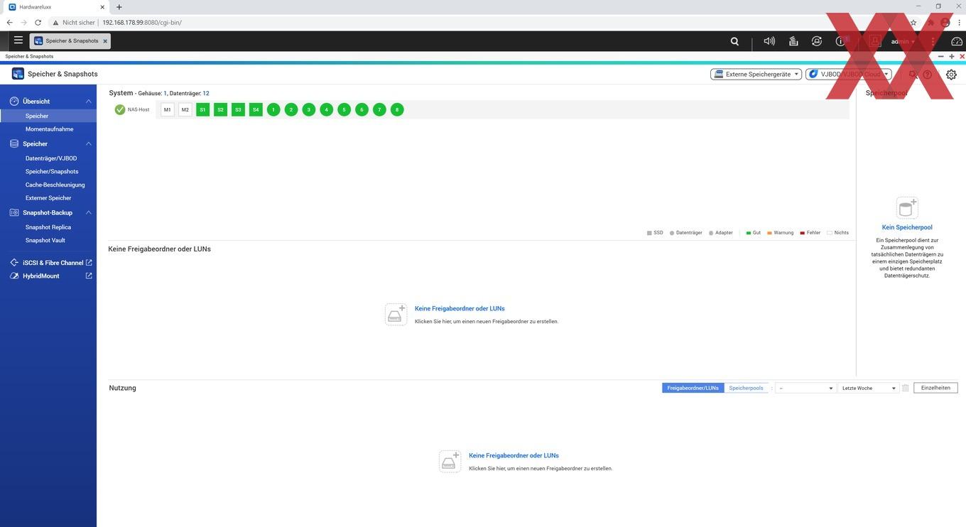Open the dashboard gauge icon
The width and height of the screenshot is (966, 527).
pyautogui.click(x=956, y=41)
